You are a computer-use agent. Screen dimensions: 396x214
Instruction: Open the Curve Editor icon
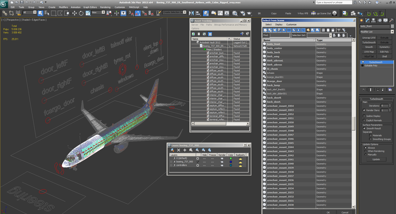220,13
